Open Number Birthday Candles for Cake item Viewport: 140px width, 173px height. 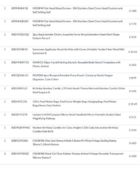click(75, 129)
